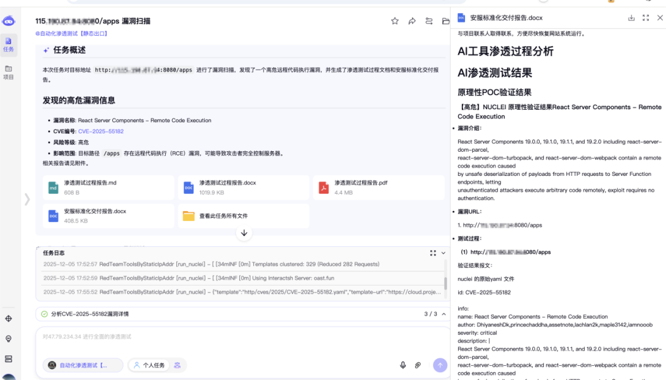Switch to the team task mode icon
The height and width of the screenshot is (380, 666).
pyautogui.click(x=178, y=365)
